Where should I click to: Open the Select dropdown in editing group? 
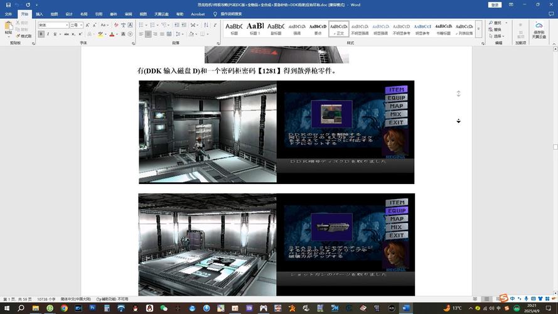click(x=495, y=36)
